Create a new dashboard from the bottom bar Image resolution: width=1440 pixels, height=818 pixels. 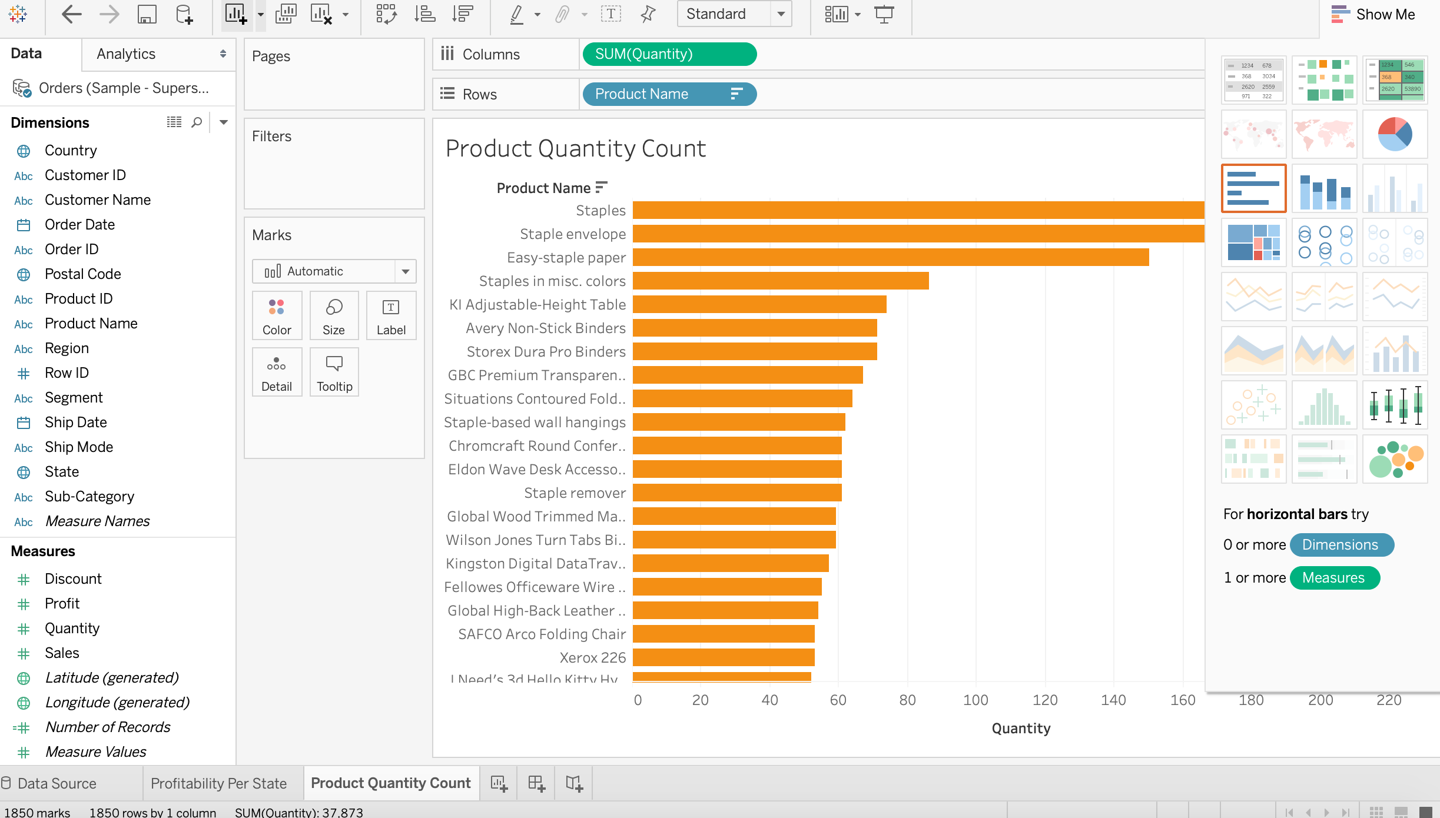(535, 783)
